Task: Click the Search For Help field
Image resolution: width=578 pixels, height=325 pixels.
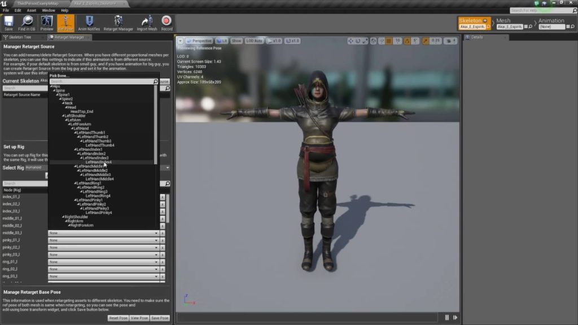Action: point(540,10)
